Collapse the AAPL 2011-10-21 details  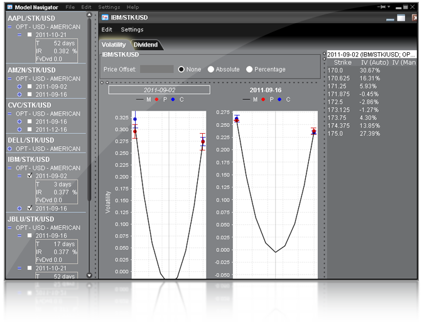[x=19, y=35]
